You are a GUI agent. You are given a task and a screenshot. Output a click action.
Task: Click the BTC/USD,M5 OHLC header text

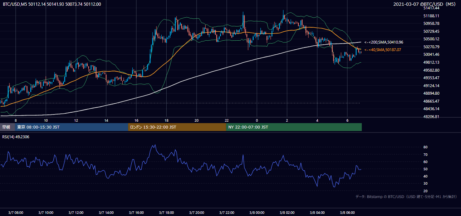click(52, 4)
